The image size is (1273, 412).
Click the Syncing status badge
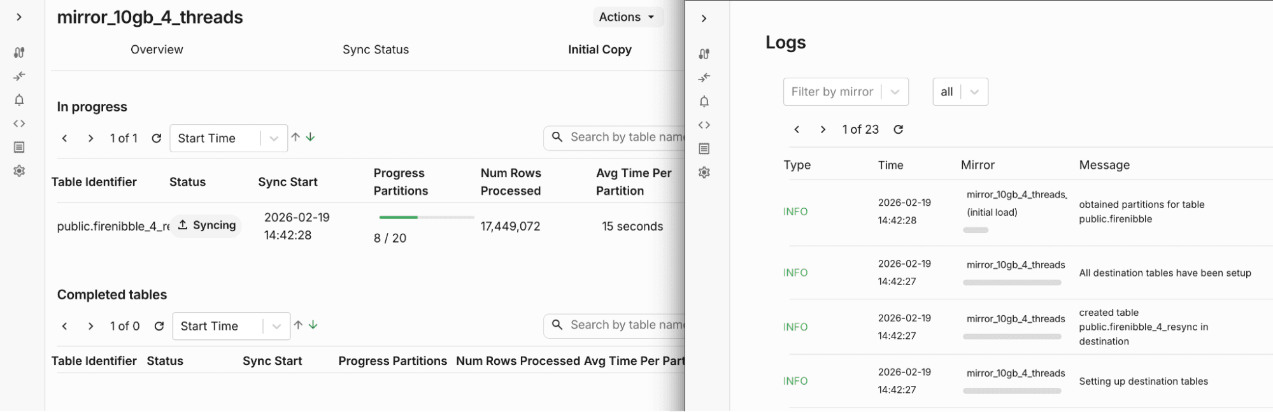(x=206, y=225)
